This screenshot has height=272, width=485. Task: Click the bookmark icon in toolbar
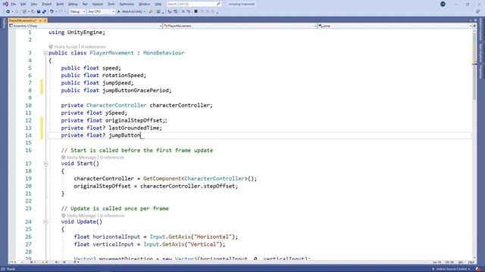(x=196, y=12)
